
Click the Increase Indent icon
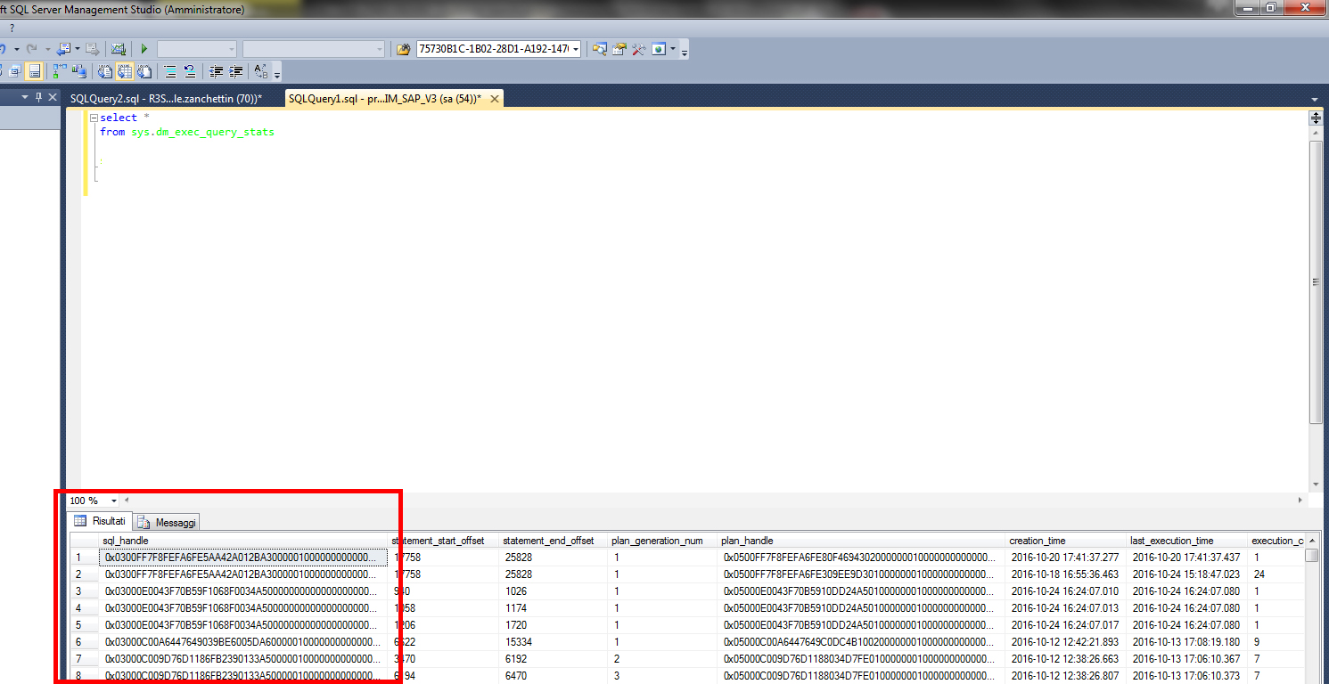(236, 71)
